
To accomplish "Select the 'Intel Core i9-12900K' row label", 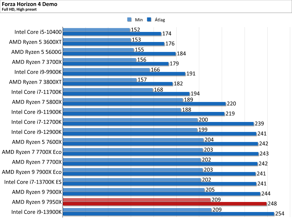I will 36,132.
